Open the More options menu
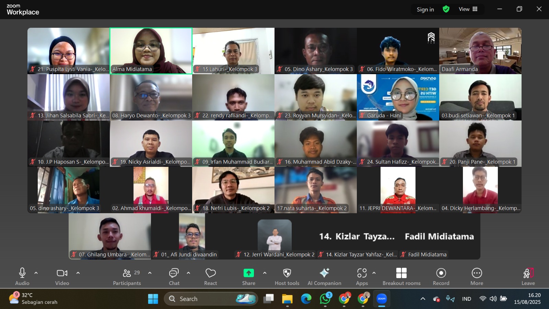The height and width of the screenshot is (309, 549). tap(477, 273)
